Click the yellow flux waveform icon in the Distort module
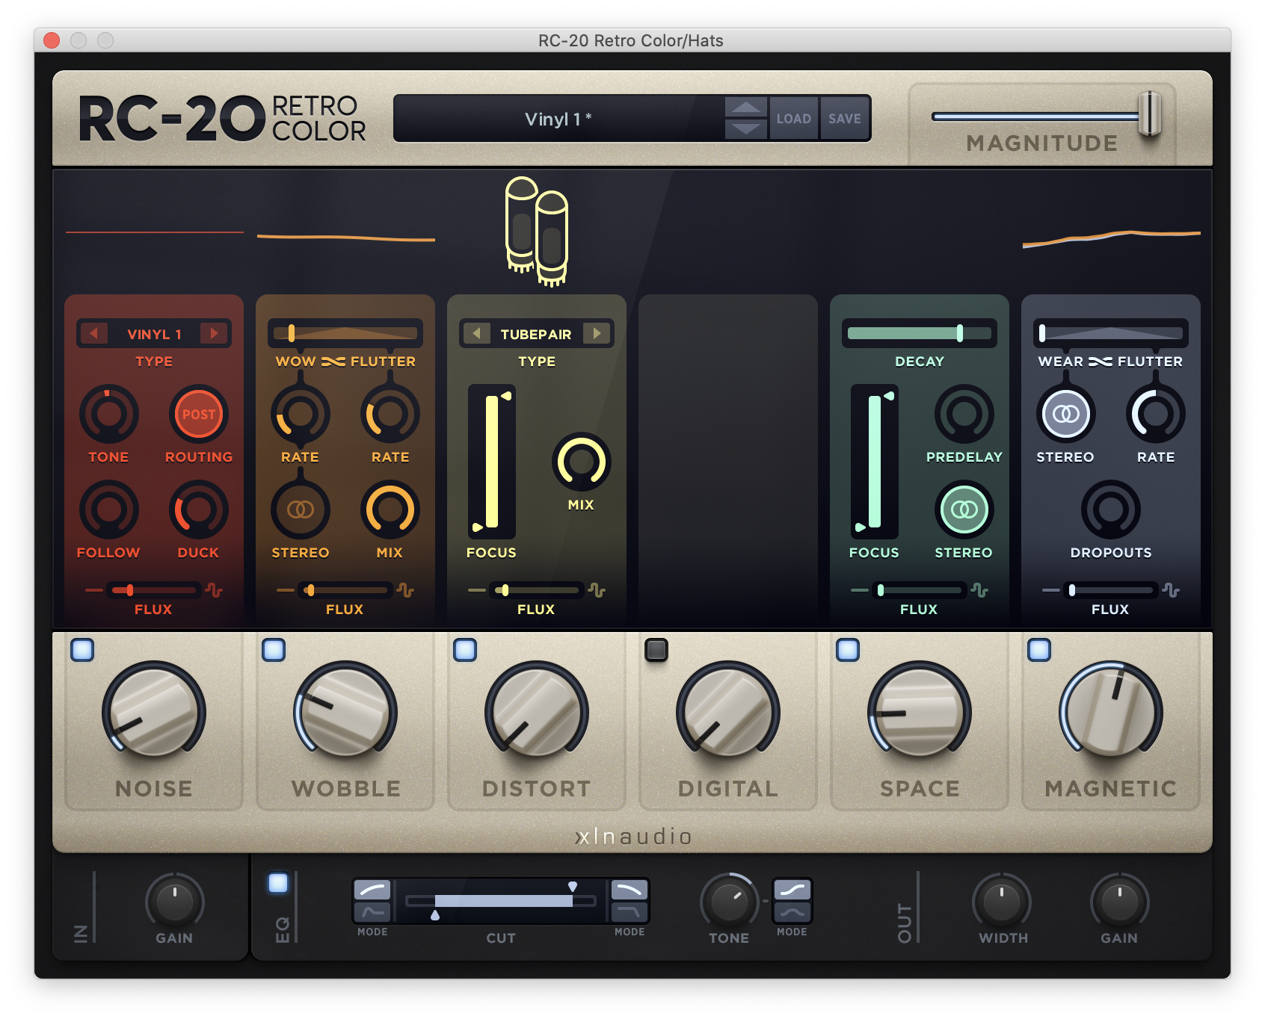 597,590
